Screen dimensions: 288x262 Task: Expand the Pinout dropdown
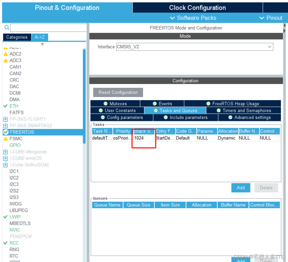(x=271, y=18)
